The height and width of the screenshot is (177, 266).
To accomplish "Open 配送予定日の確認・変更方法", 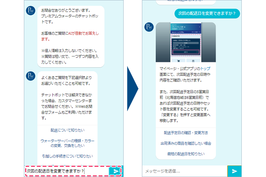I will pos(186,133).
